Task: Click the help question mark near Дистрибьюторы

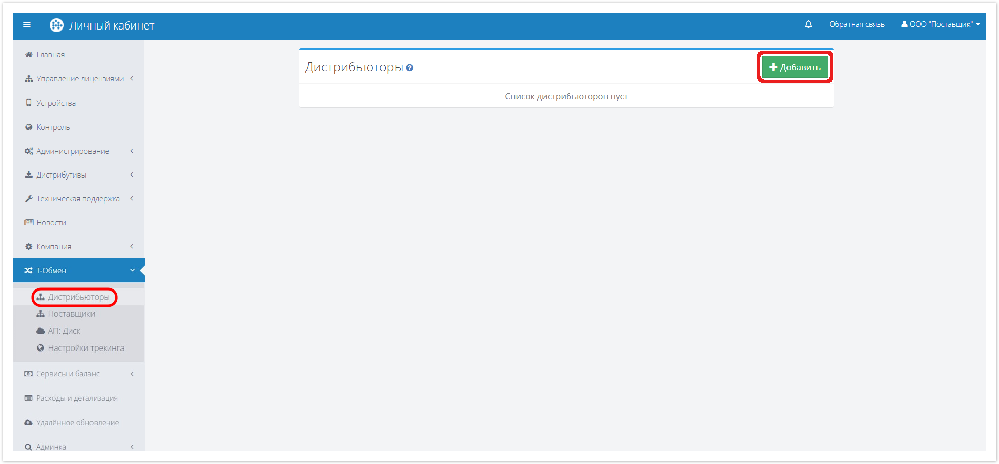Action: pyautogui.click(x=410, y=68)
